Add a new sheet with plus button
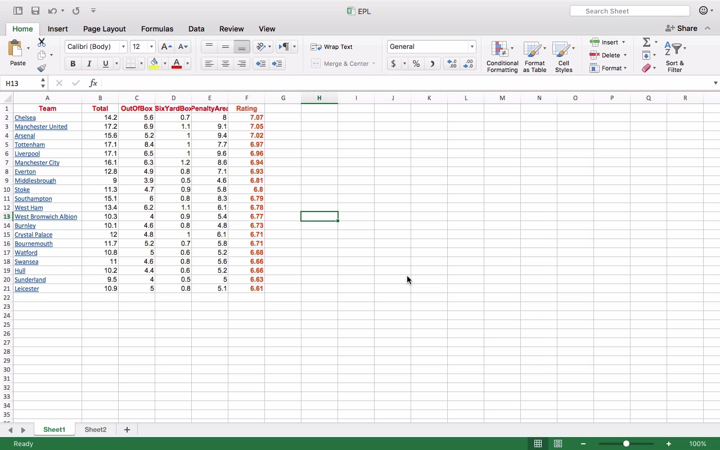 click(x=127, y=430)
